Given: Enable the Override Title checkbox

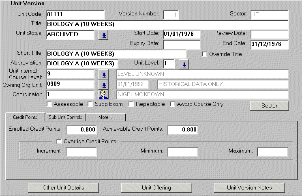Looking at the screenshot, I should click(x=204, y=54).
